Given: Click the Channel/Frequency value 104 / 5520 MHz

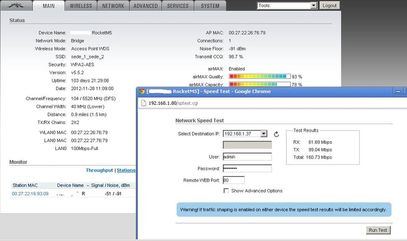Looking at the screenshot, I should (x=94, y=99).
